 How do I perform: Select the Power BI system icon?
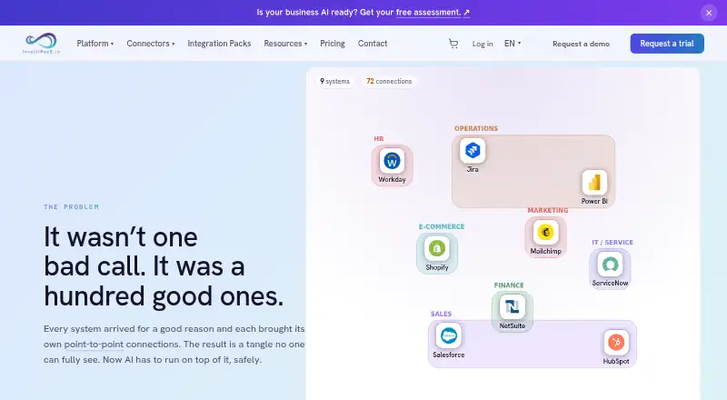(594, 183)
